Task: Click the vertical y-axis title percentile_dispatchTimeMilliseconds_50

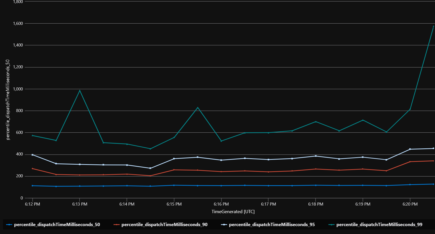Action: [8, 100]
